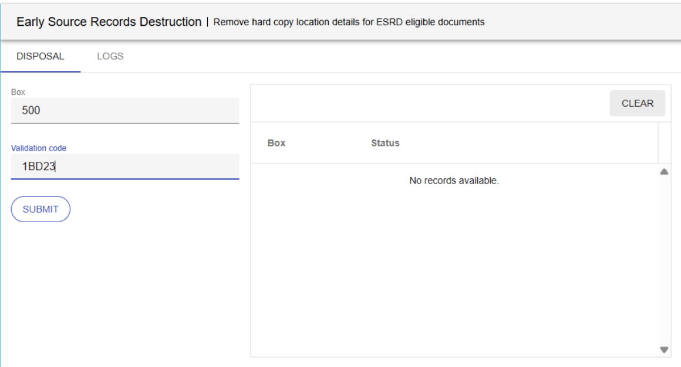Focus the Validation code text field

[125, 166]
